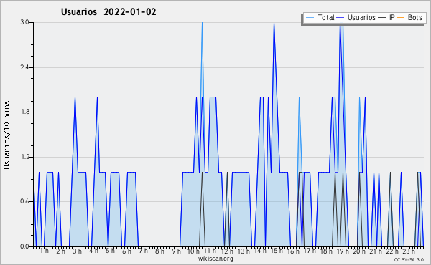
Task: Click the '22 h' x-axis label
Action: pyautogui.click(x=392, y=251)
